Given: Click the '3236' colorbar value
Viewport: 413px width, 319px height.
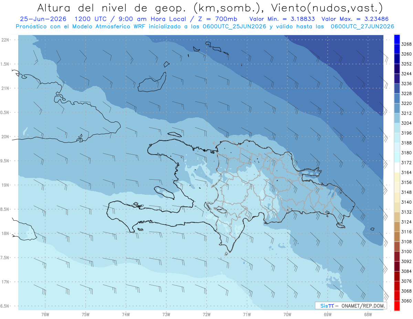Looking at the screenshot, I should tap(406, 84).
